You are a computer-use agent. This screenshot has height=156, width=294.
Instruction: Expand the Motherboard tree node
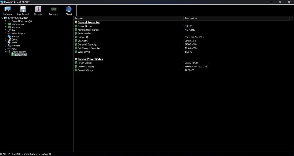6,24
